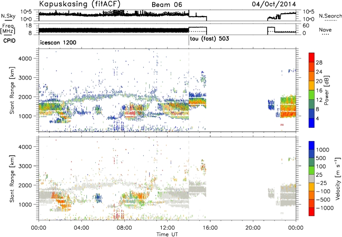Click the '12:00' time tick label
Image resolution: width=342 pixels, height=237 pixels.
(x=167, y=228)
